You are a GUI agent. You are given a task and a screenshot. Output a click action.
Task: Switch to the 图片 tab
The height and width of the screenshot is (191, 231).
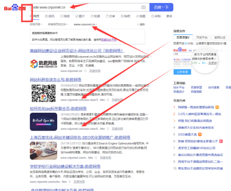click(x=80, y=16)
